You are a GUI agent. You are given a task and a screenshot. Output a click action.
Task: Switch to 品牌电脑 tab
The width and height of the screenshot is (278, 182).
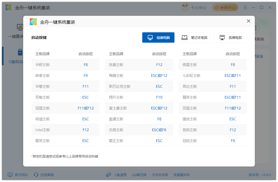[x=230, y=37]
